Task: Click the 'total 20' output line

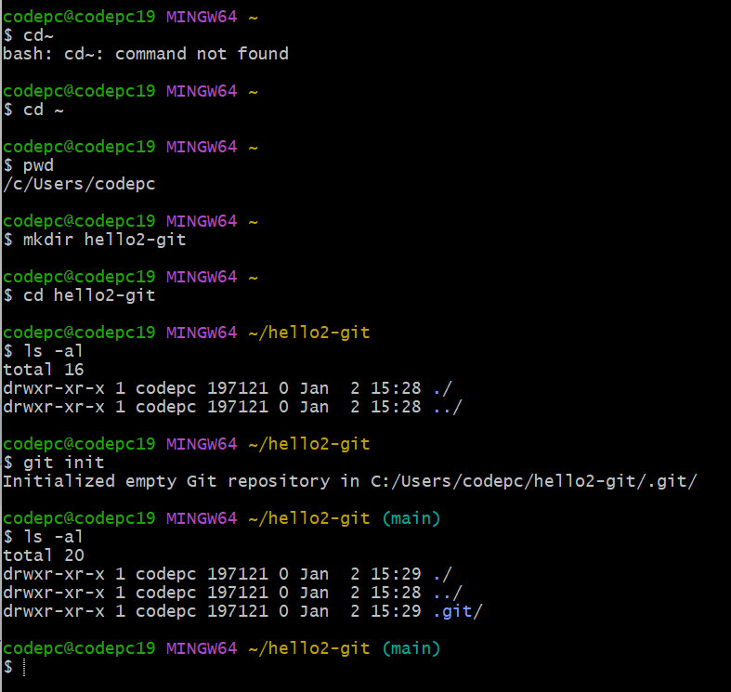Action: click(x=44, y=555)
